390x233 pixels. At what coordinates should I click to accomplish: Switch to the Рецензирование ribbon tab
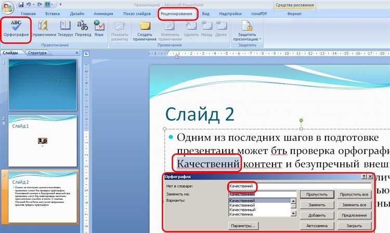(178, 14)
